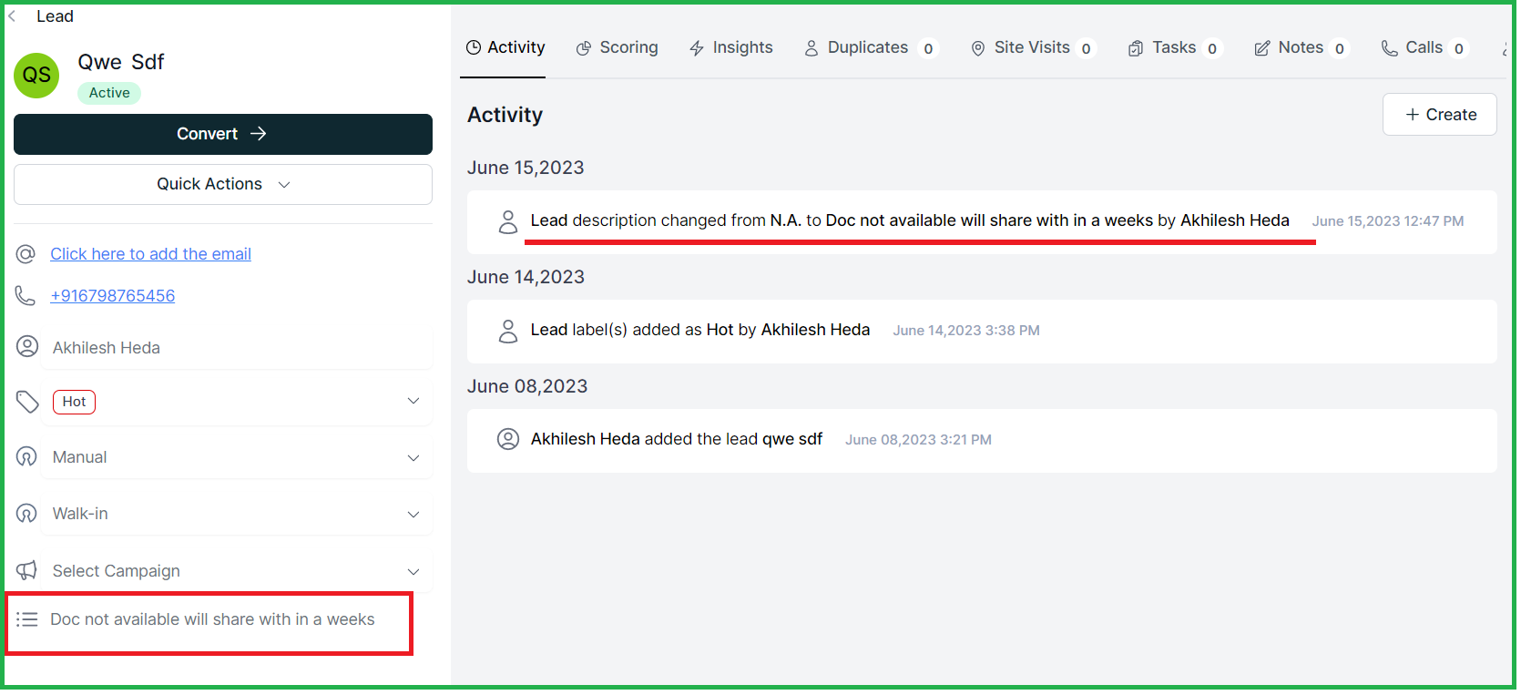Click the plus icon on Create button
The image size is (1521, 695).
(1413, 115)
